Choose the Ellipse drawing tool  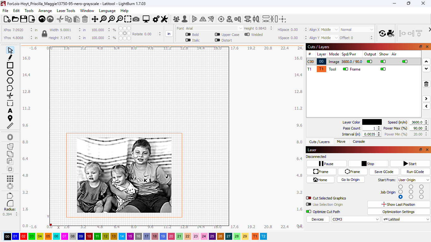[10, 73]
